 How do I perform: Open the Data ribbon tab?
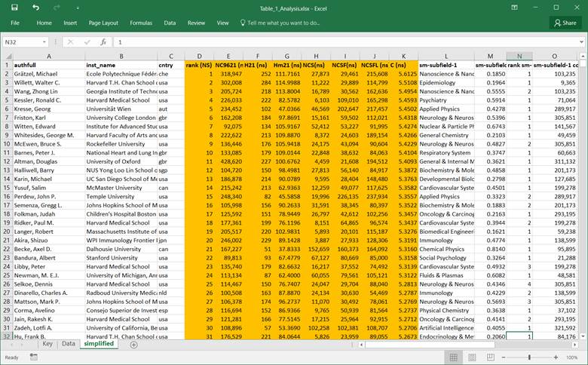[x=170, y=23]
